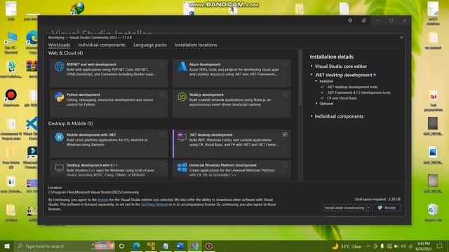Switch to Workloads tab

pyautogui.click(x=59, y=45)
